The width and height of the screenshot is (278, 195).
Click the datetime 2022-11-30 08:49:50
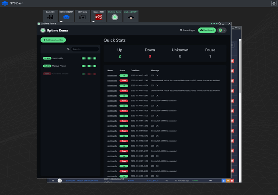click(139, 166)
